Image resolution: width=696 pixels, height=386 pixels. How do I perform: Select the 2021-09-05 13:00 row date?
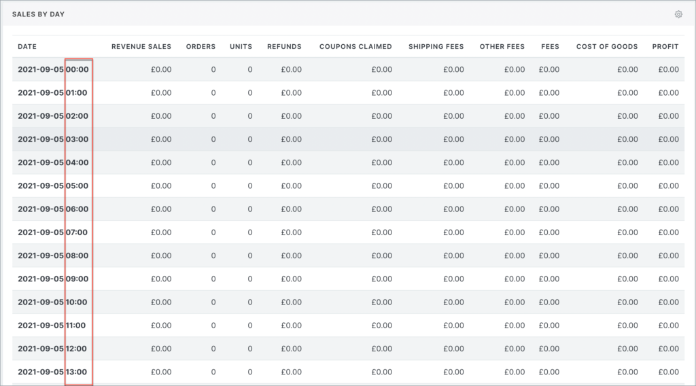click(x=52, y=372)
